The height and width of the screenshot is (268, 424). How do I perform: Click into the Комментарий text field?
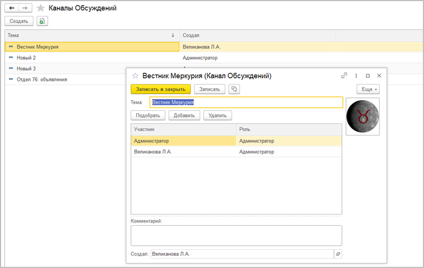click(x=236, y=236)
